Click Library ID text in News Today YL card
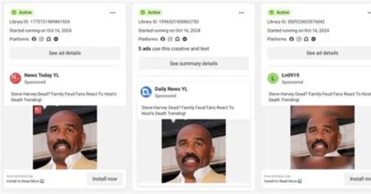371x194 pixels. click(40, 22)
